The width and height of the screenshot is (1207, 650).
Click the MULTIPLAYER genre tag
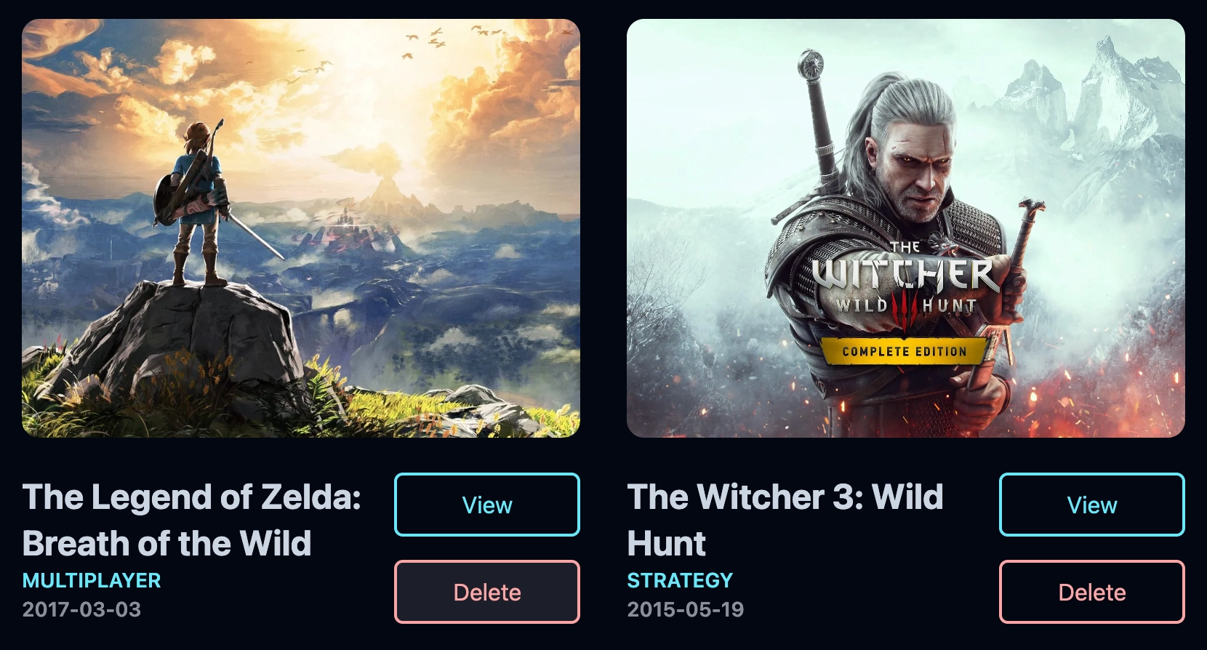pos(92,580)
